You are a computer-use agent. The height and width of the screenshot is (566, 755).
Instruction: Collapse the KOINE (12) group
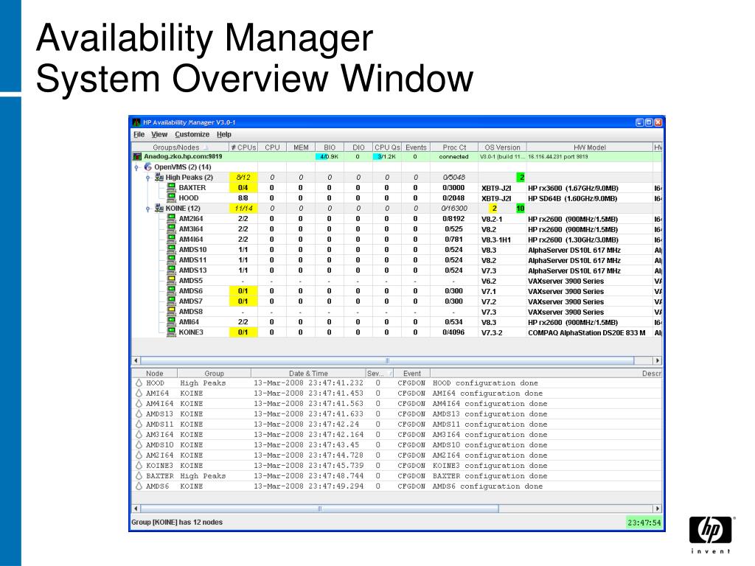point(147,209)
